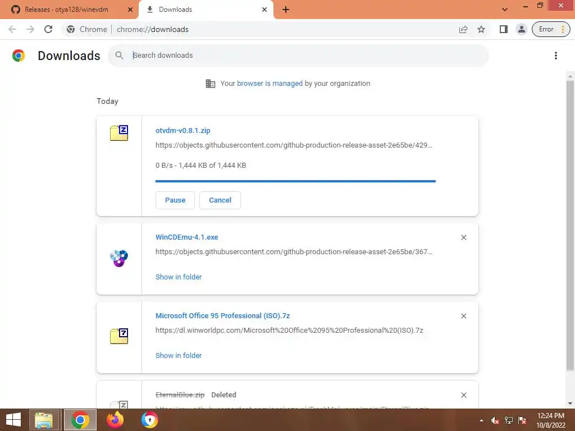This screenshot has width=575, height=431.
Task: Click the Office 95 7z archive icon
Action: click(119, 336)
